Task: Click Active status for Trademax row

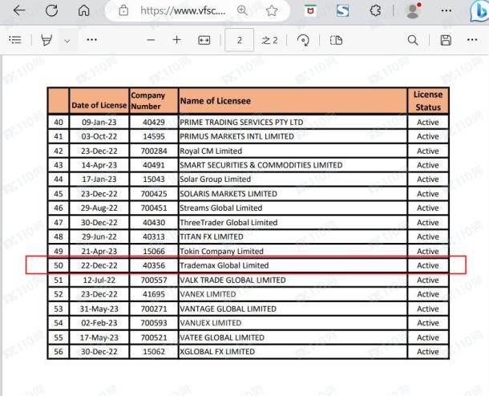Action: point(428,265)
